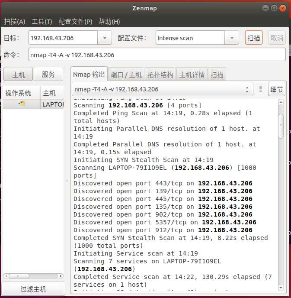Click the 'Completed SYN Stealth Scan' line

(x=171, y=242)
